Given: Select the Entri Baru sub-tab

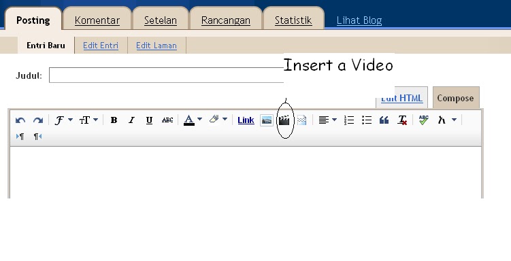Looking at the screenshot, I should [46, 46].
